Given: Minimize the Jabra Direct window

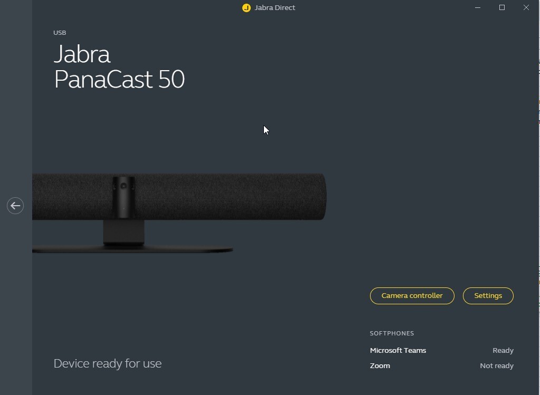Looking at the screenshot, I should [478, 7].
